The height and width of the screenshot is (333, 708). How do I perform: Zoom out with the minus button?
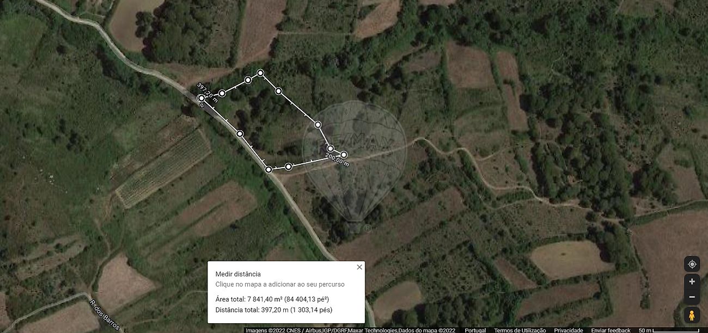click(692, 297)
